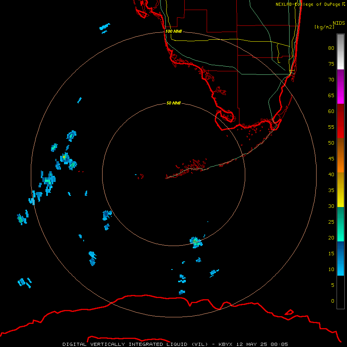Click the 15 value on the color scale
Image resolution: width=347 pixels, height=347 pixels.
coord(331,253)
